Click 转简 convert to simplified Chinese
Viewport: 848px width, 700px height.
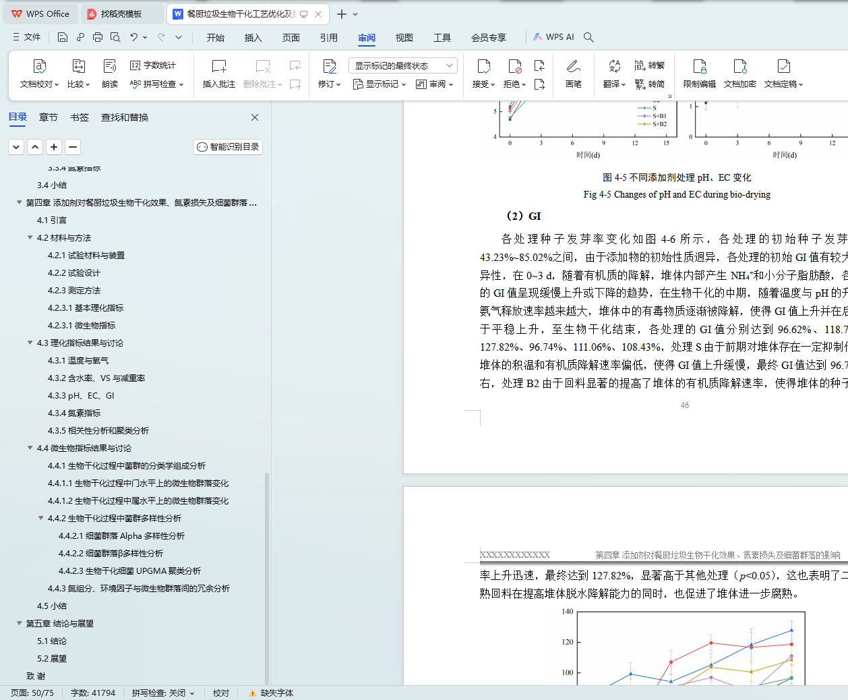click(650, 84)
